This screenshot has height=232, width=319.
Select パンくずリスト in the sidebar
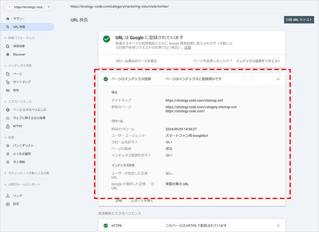(24, 146)
